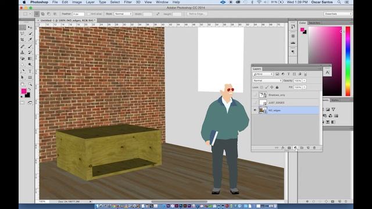Select the Hand tool
This screenshot has width=372, height=209.
tap(23, 84)
